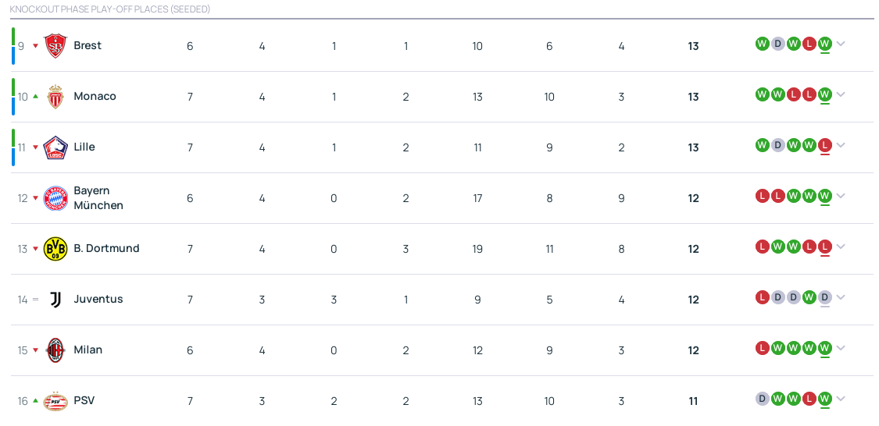Expand Brest's form details chevron
This screenshot has height=426, width=879.
(x=841, y=44)
